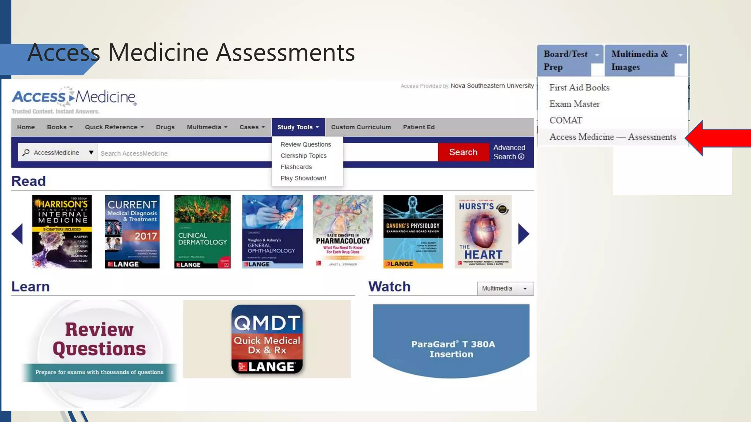
Task: Show next books with right carousel arrow
Action: tap(523, 234)
